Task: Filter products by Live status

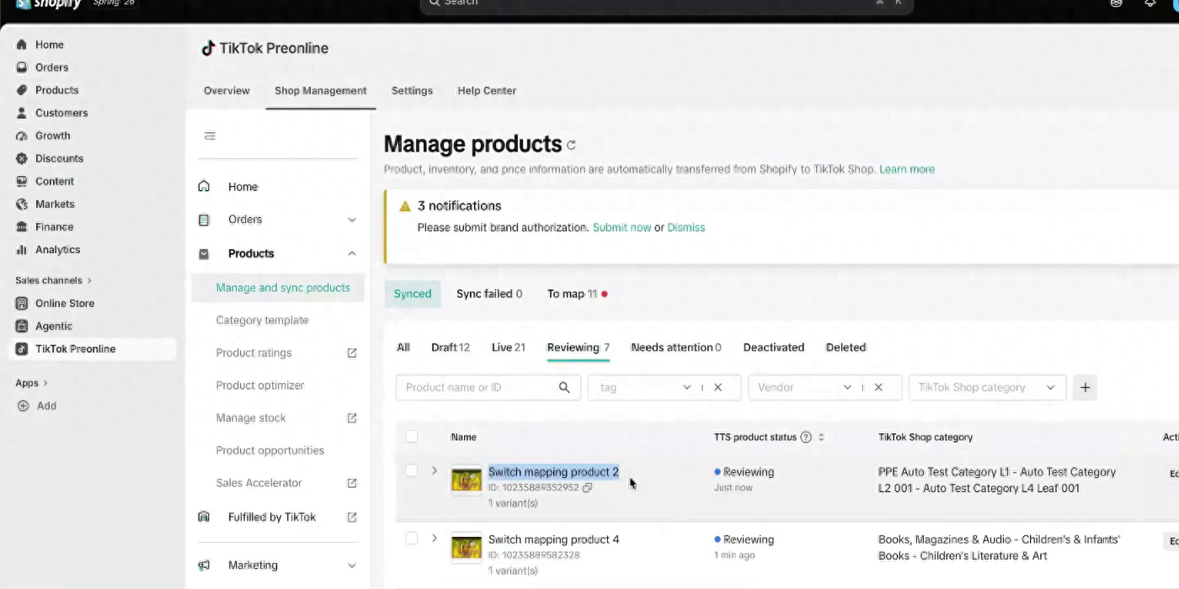Action: point(508,348)
